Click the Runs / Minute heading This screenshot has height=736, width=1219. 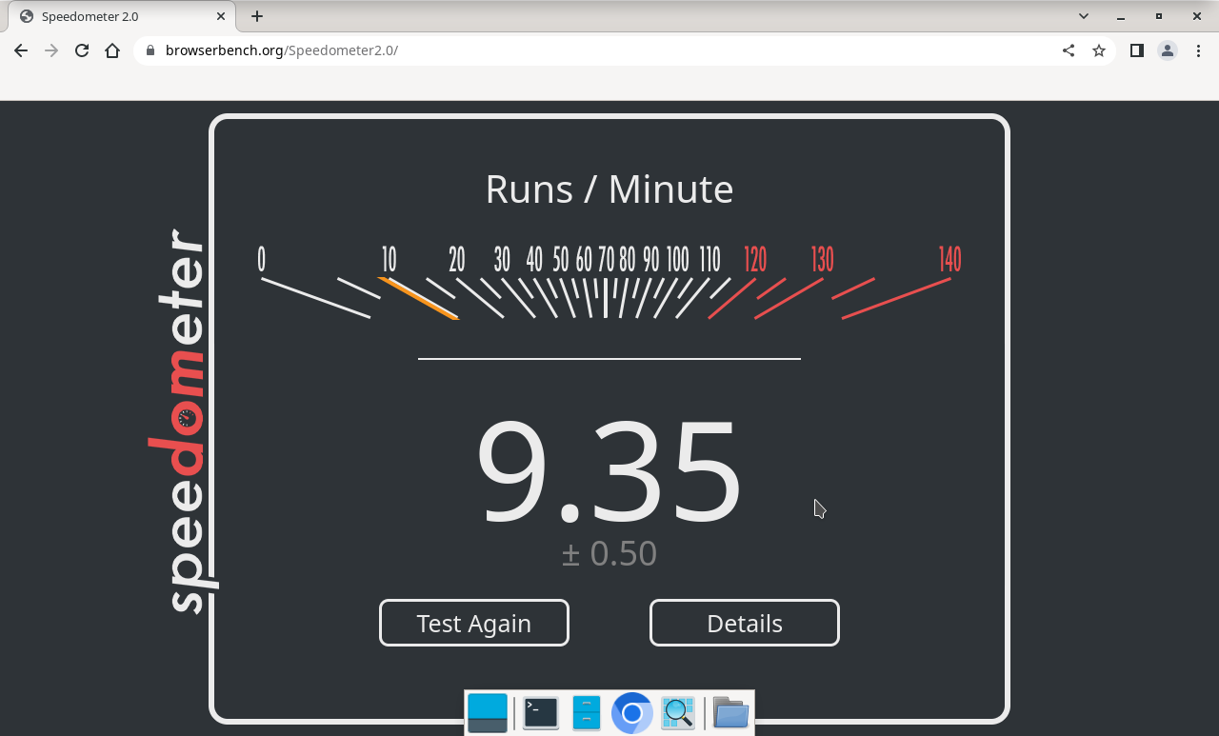coord(609,189)
